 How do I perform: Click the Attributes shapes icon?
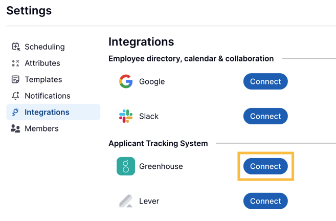(15, 63)
